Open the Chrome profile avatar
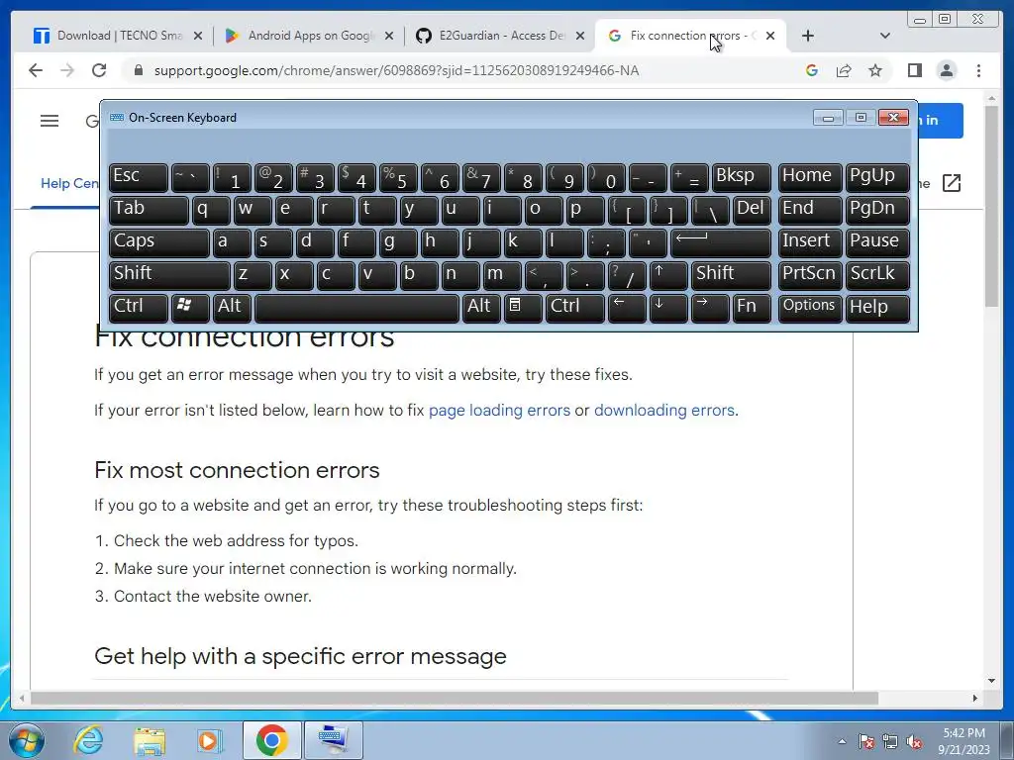 click(x=946, y=70)
